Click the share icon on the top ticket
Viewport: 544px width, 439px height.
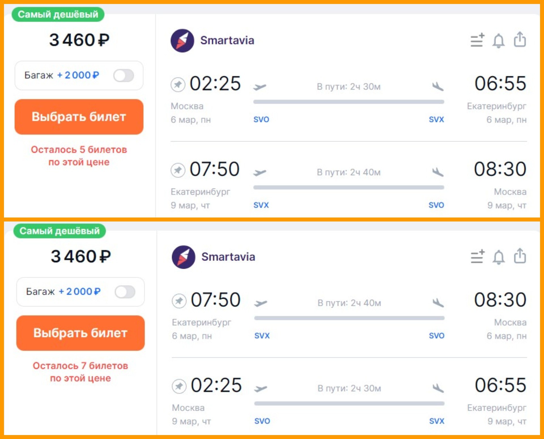pos(520,39)
